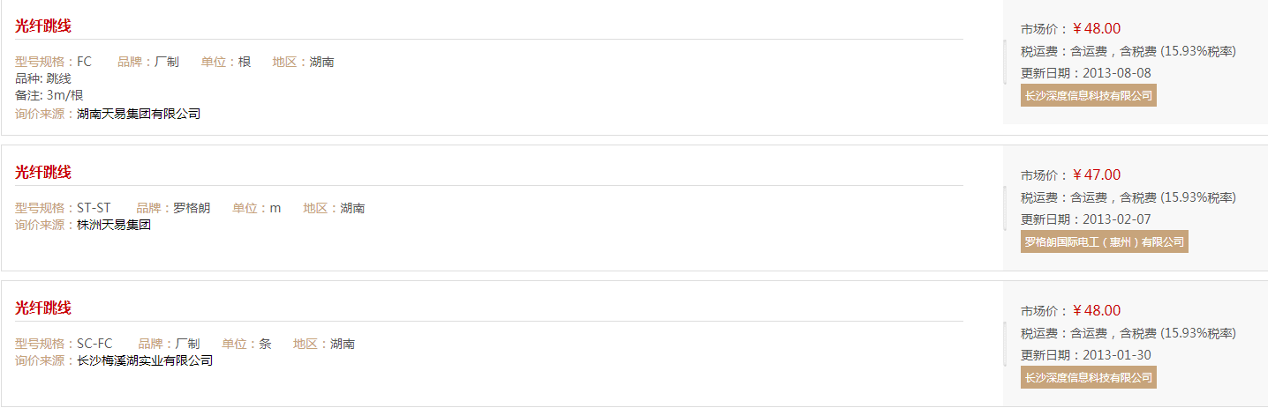The width and height of the screenshot is (1268, 408).
Task: Click inquiry source 湖南天易集团有限公司
Action: (x=139, y=114)
